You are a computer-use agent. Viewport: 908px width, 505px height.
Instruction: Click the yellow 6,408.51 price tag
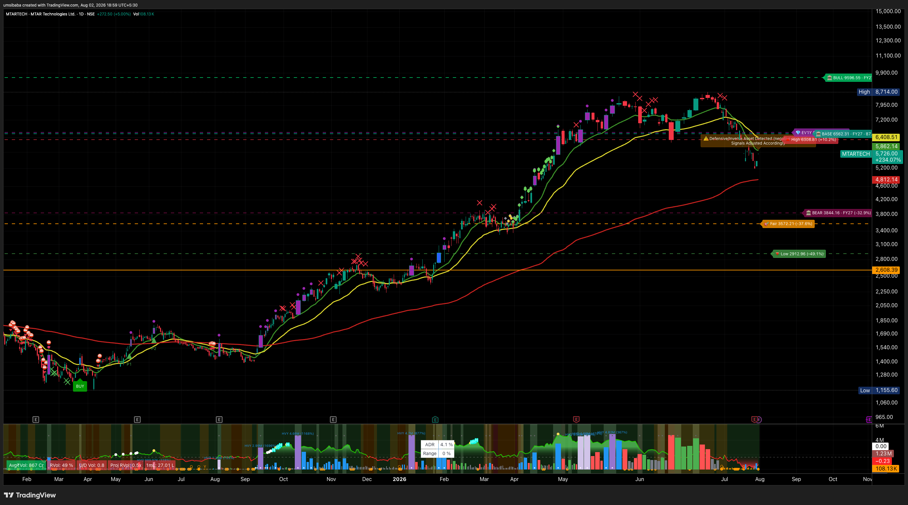886,137
